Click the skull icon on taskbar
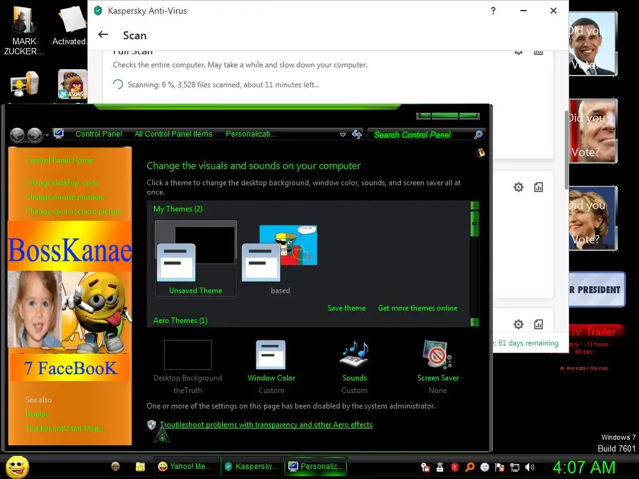The width and height of the screenshot is (639, 479). click(115, 467)
